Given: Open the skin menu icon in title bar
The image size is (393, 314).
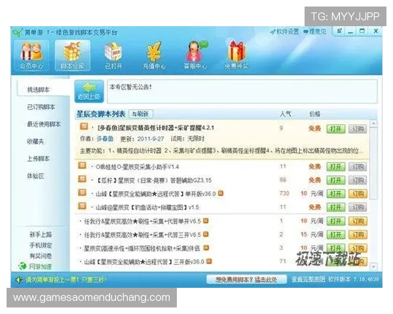Looking at the screenshot, I should (x=339, y=31).
